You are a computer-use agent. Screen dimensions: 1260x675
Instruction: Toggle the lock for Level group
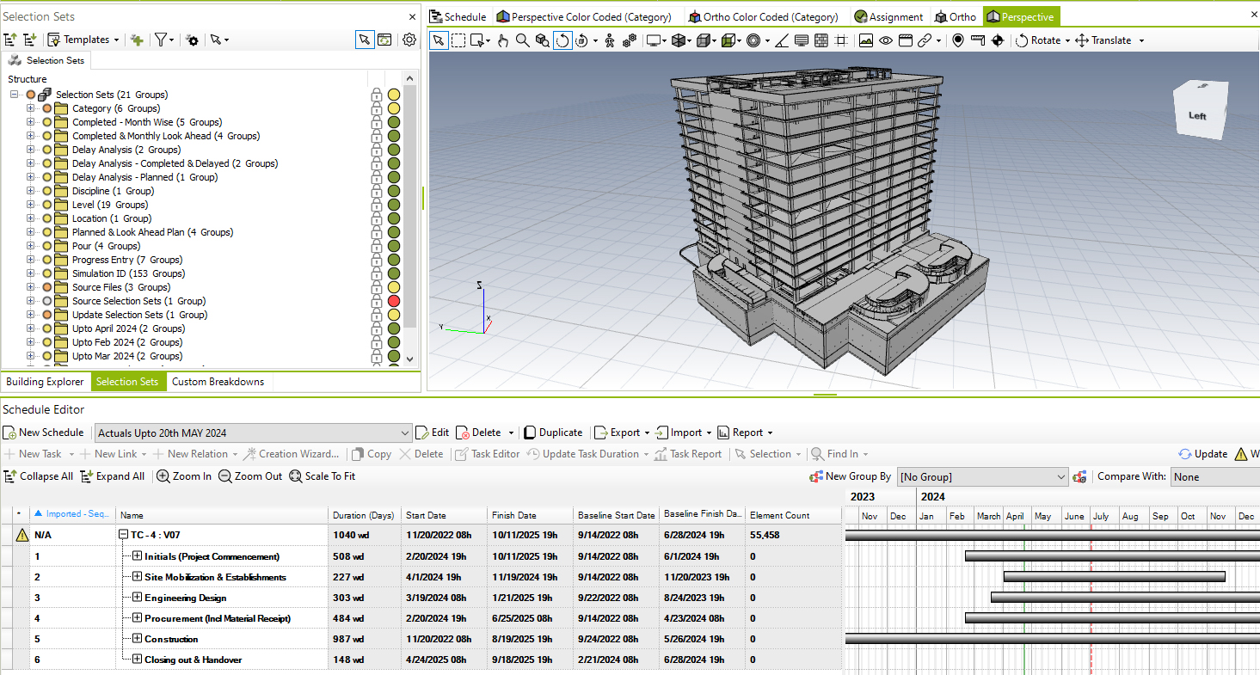[x=377, y=205]
